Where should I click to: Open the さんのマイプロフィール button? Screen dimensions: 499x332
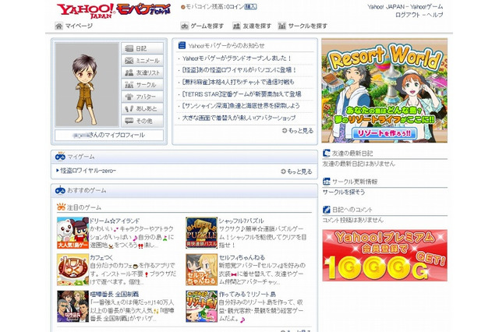coord(109,135)
